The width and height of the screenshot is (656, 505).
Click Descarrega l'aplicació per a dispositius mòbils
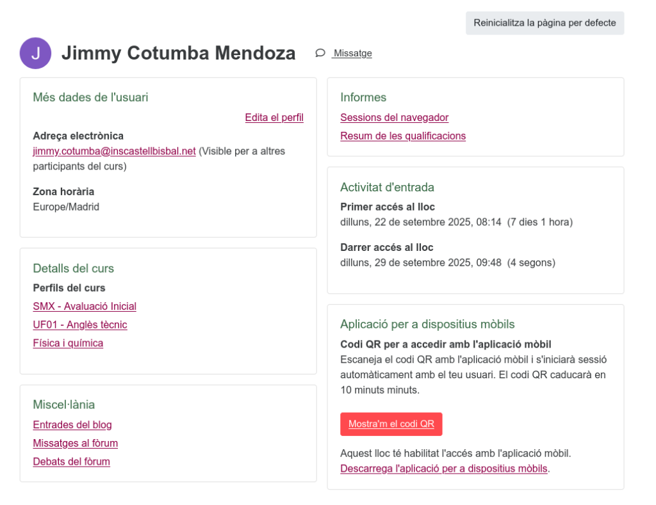(444, 469)
